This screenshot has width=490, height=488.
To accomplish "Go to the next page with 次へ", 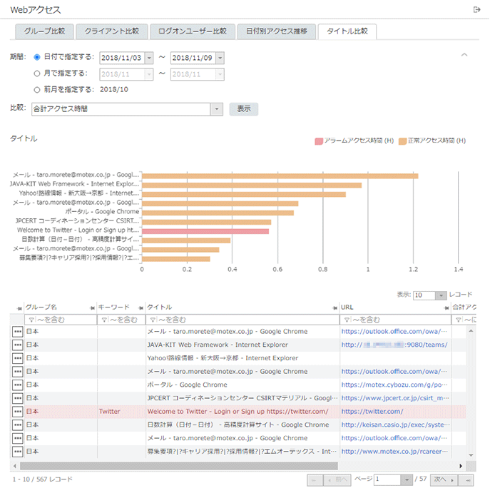I will (x=442, y=480).
